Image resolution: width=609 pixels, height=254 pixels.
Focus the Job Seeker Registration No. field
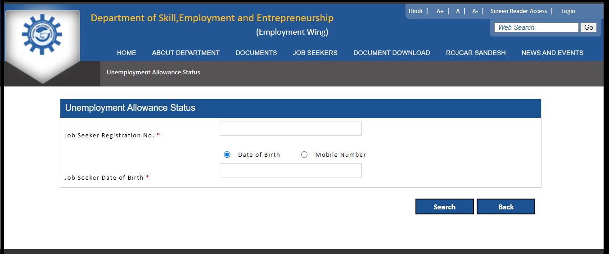point(291,128)
